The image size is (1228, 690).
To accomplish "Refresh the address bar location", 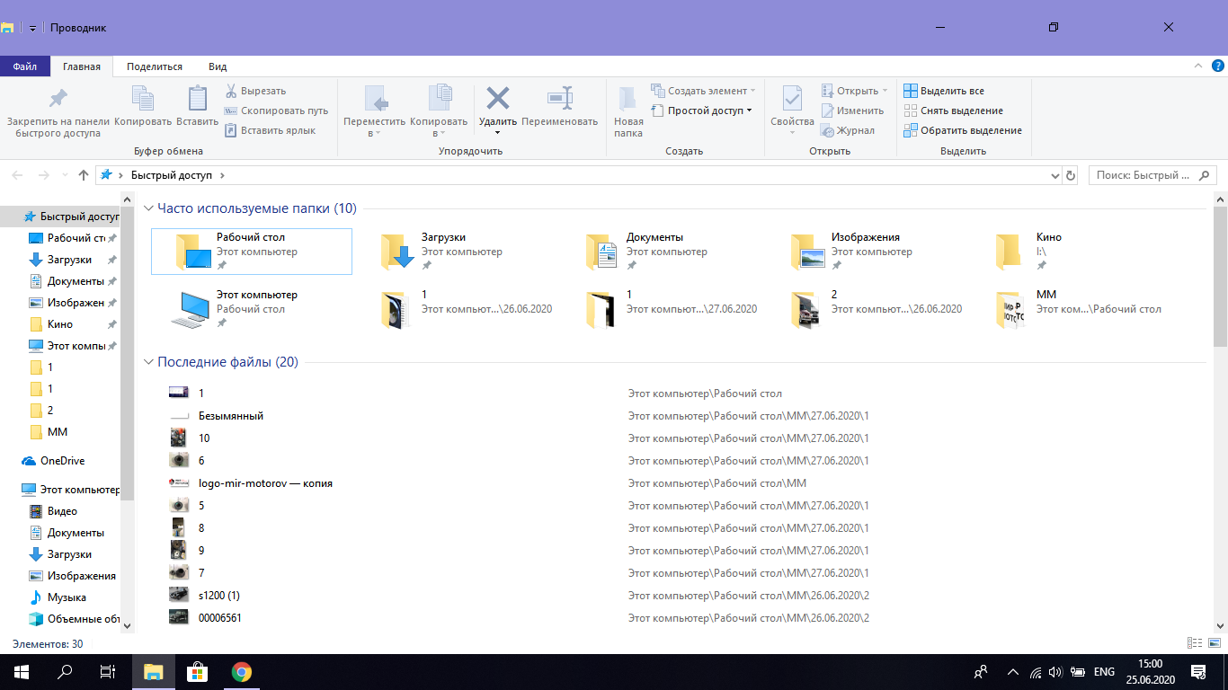I will tap(1070, 175).
